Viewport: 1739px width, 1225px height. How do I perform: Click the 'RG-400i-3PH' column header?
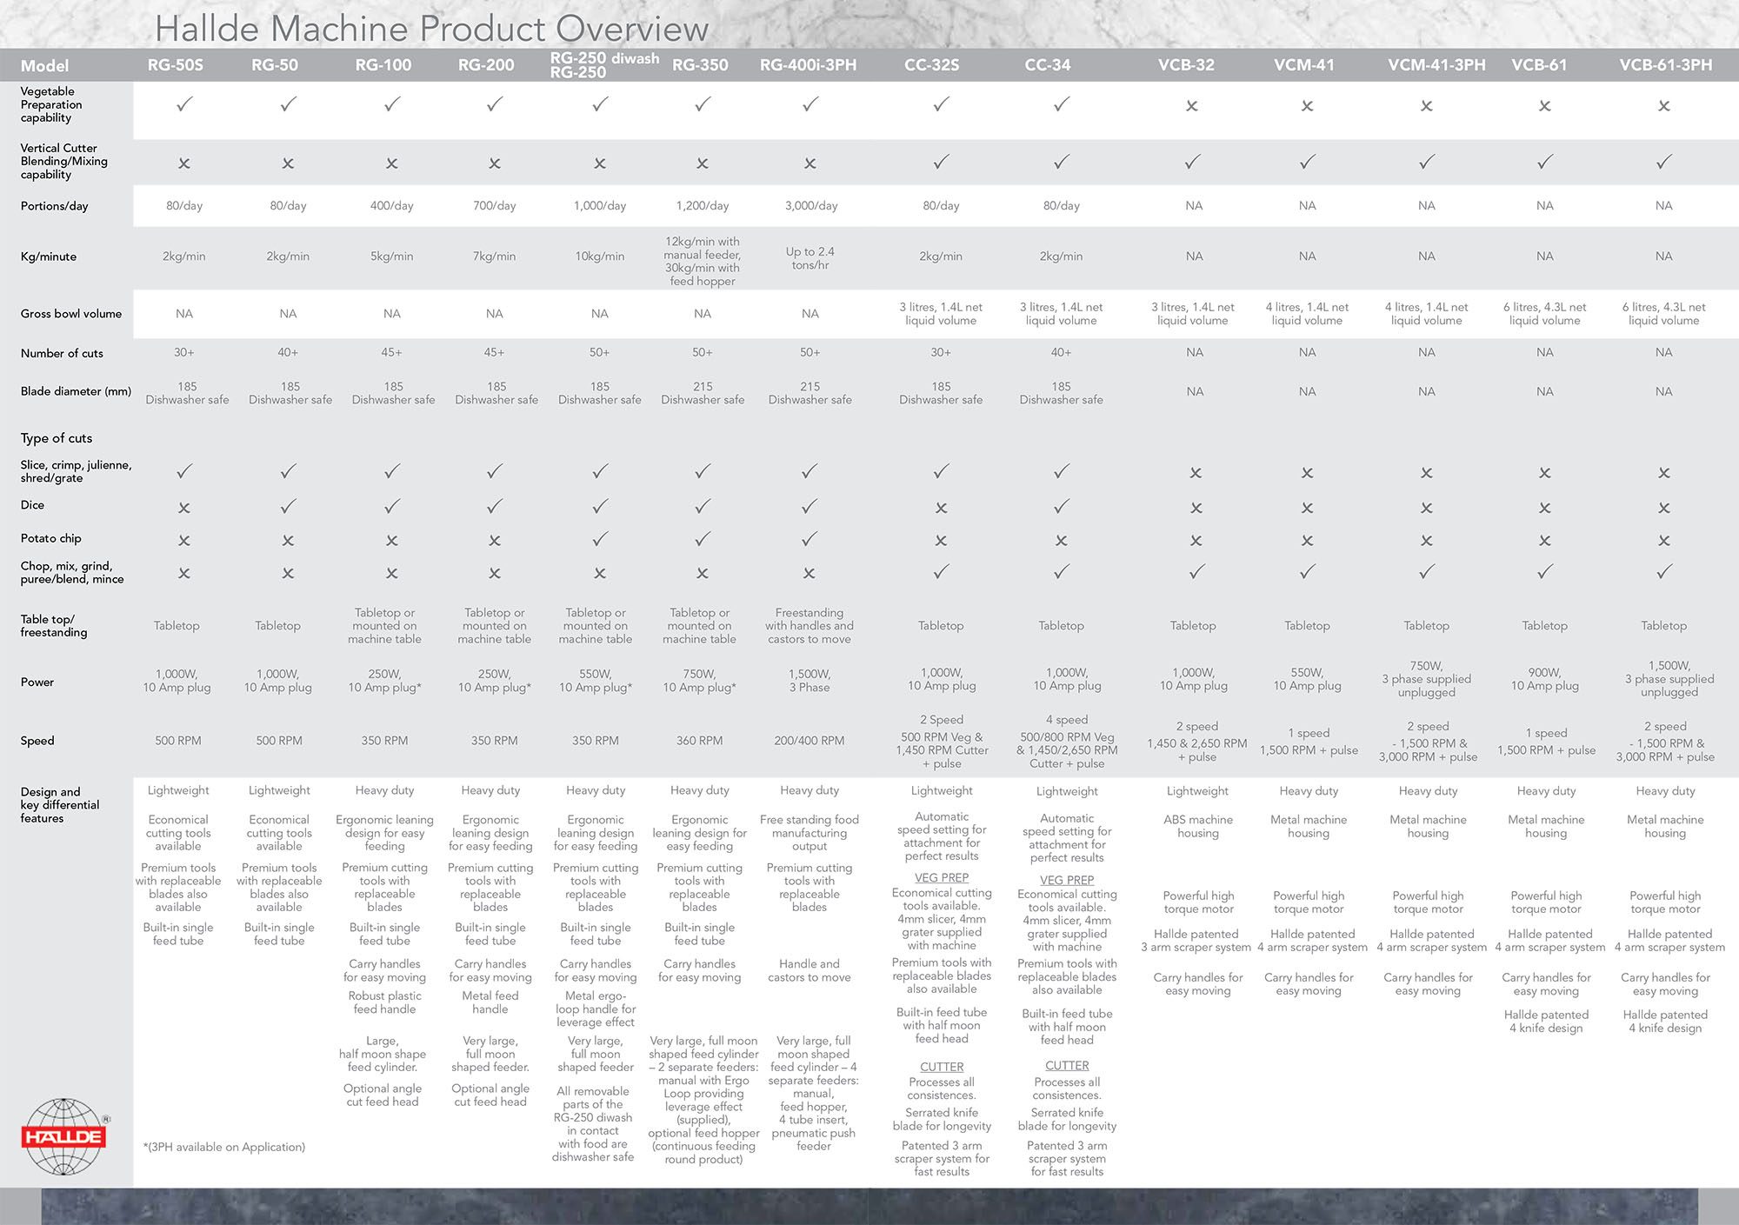[x=808, y=65]
